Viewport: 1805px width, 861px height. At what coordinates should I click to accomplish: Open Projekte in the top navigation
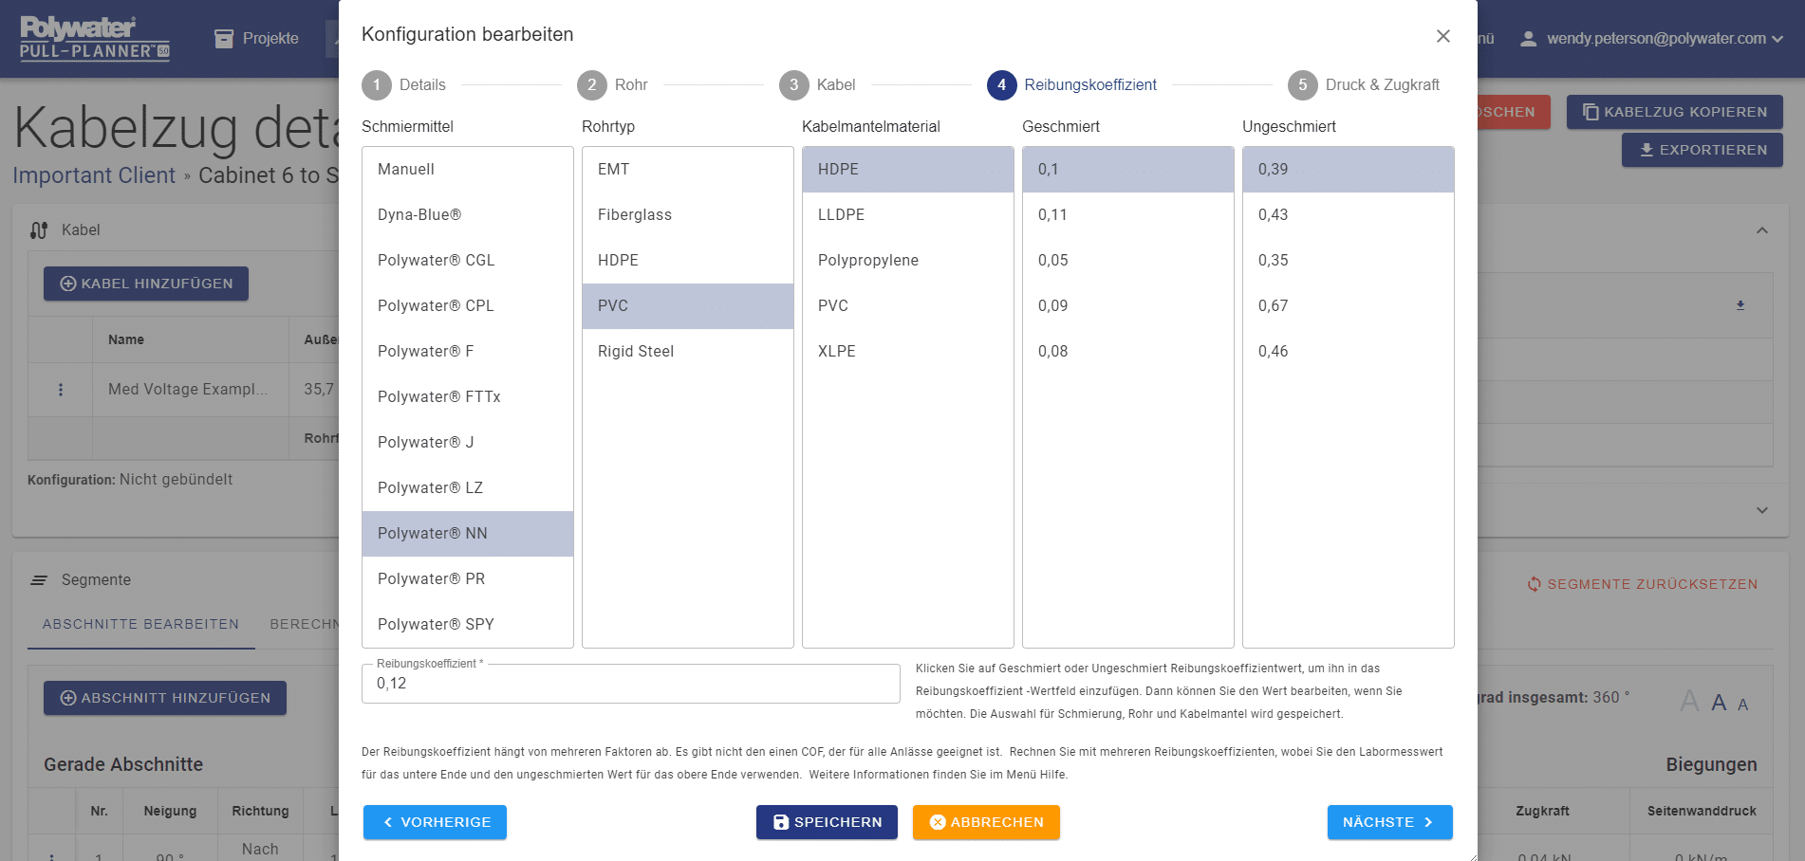click(x=256, y=38)
